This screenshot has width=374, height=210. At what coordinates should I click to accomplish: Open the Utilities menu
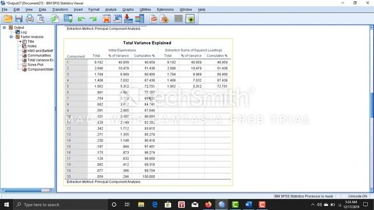point(146,9)
